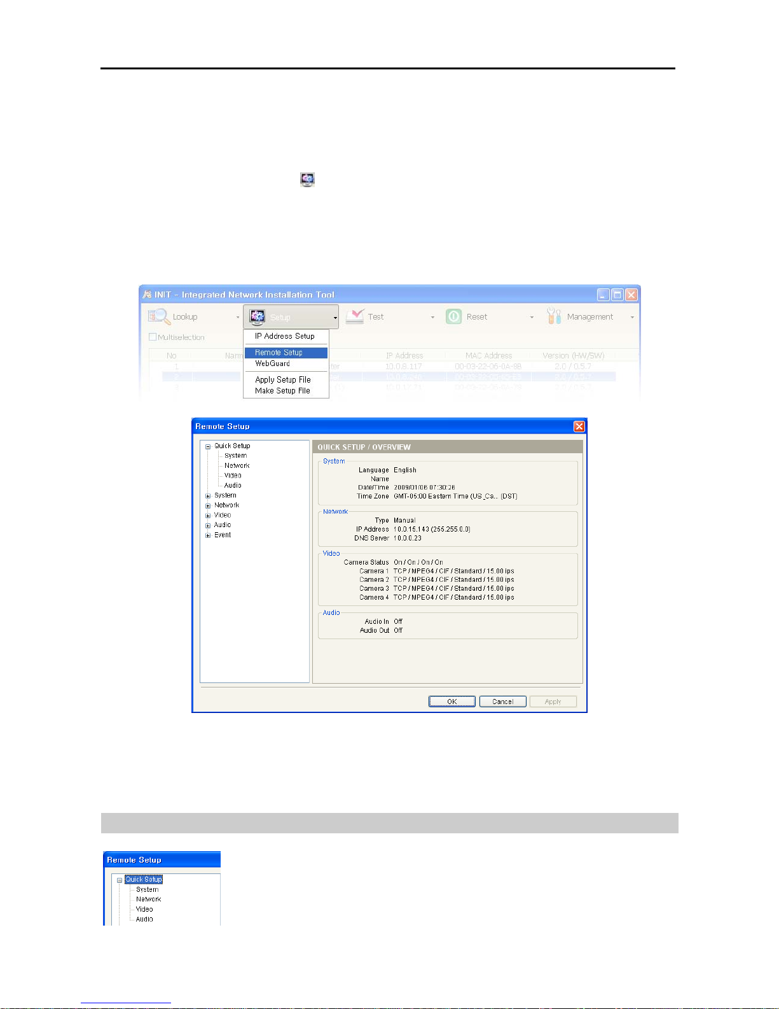This screenshot has width=779, height=1009.
Task: Select Make Setup File menu entry
Action: (x=286, y=391)
